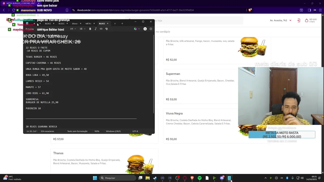Click the ifood.com.br URL address bar
This screenshot has height=182, width=324.
click(135, 10)
